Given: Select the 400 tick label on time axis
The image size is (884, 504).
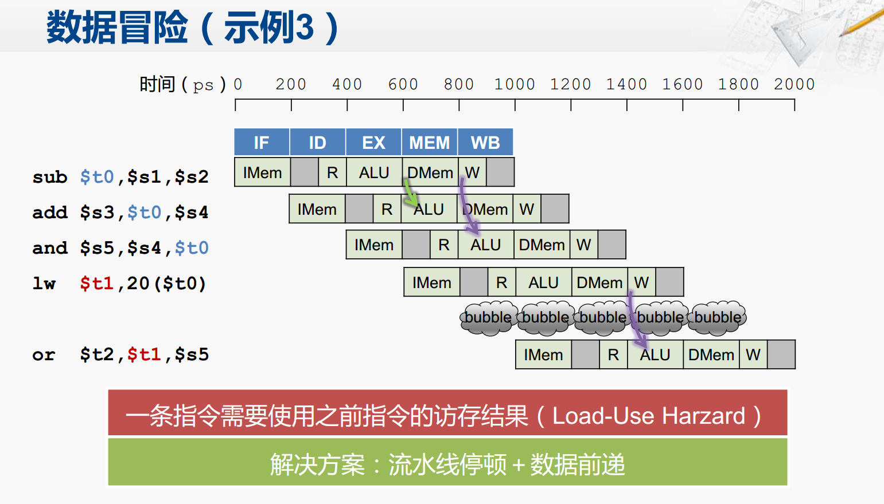Looking at the screenshot, I should 347,84.
